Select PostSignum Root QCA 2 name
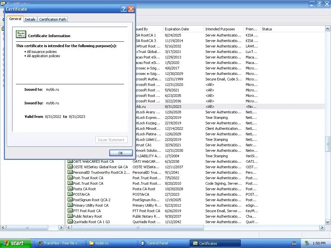Viewport: 331px width, 248px height. (91, 200)
